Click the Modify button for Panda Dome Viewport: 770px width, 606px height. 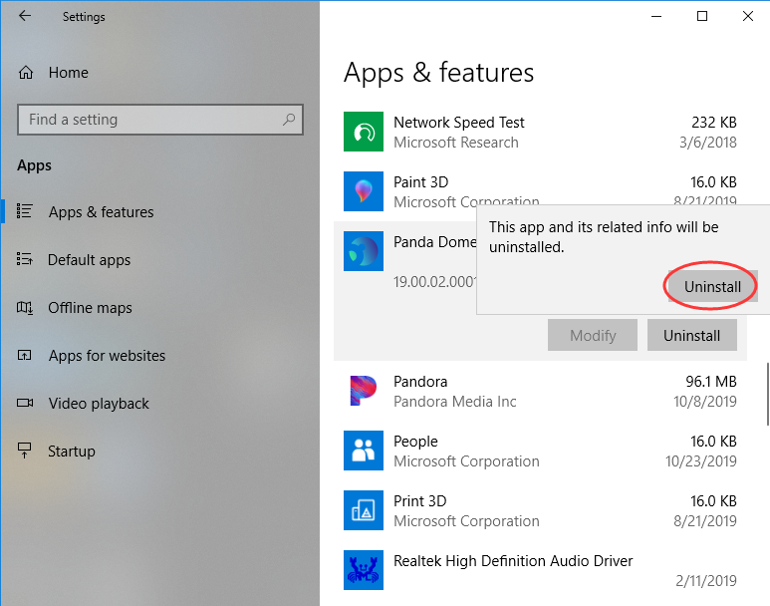click(593, 335)
